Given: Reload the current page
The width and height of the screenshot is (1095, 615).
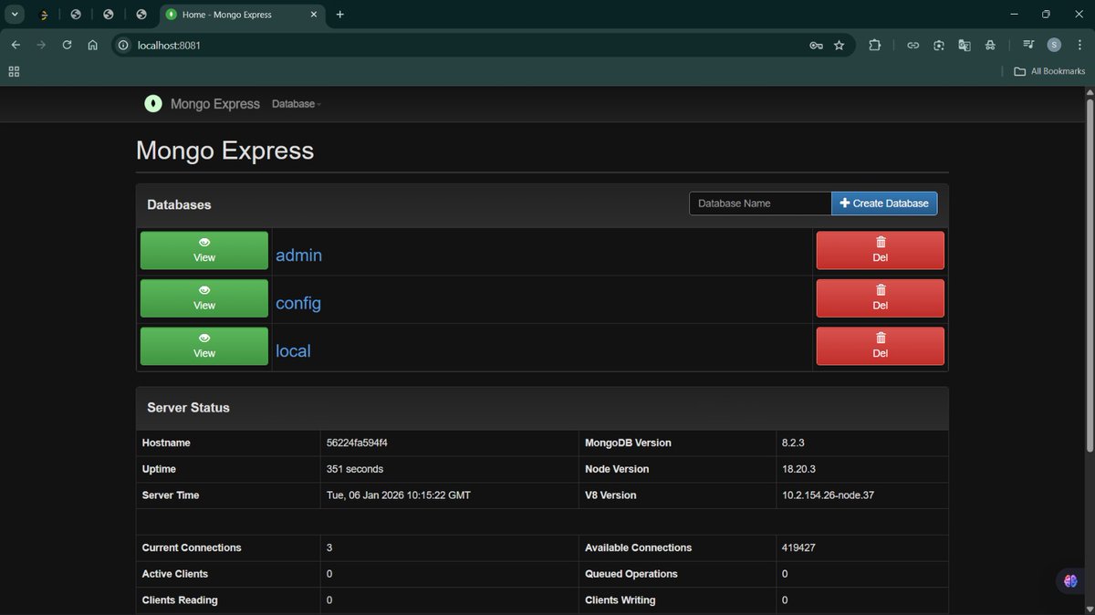Looking at the screenshot, I should pos(67,45).
